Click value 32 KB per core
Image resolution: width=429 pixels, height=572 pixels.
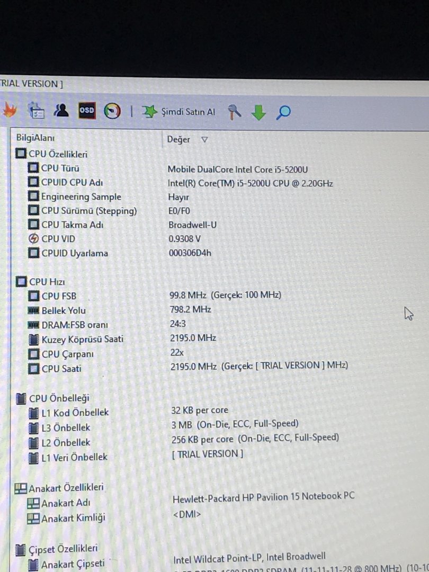[x=200, y=410]
